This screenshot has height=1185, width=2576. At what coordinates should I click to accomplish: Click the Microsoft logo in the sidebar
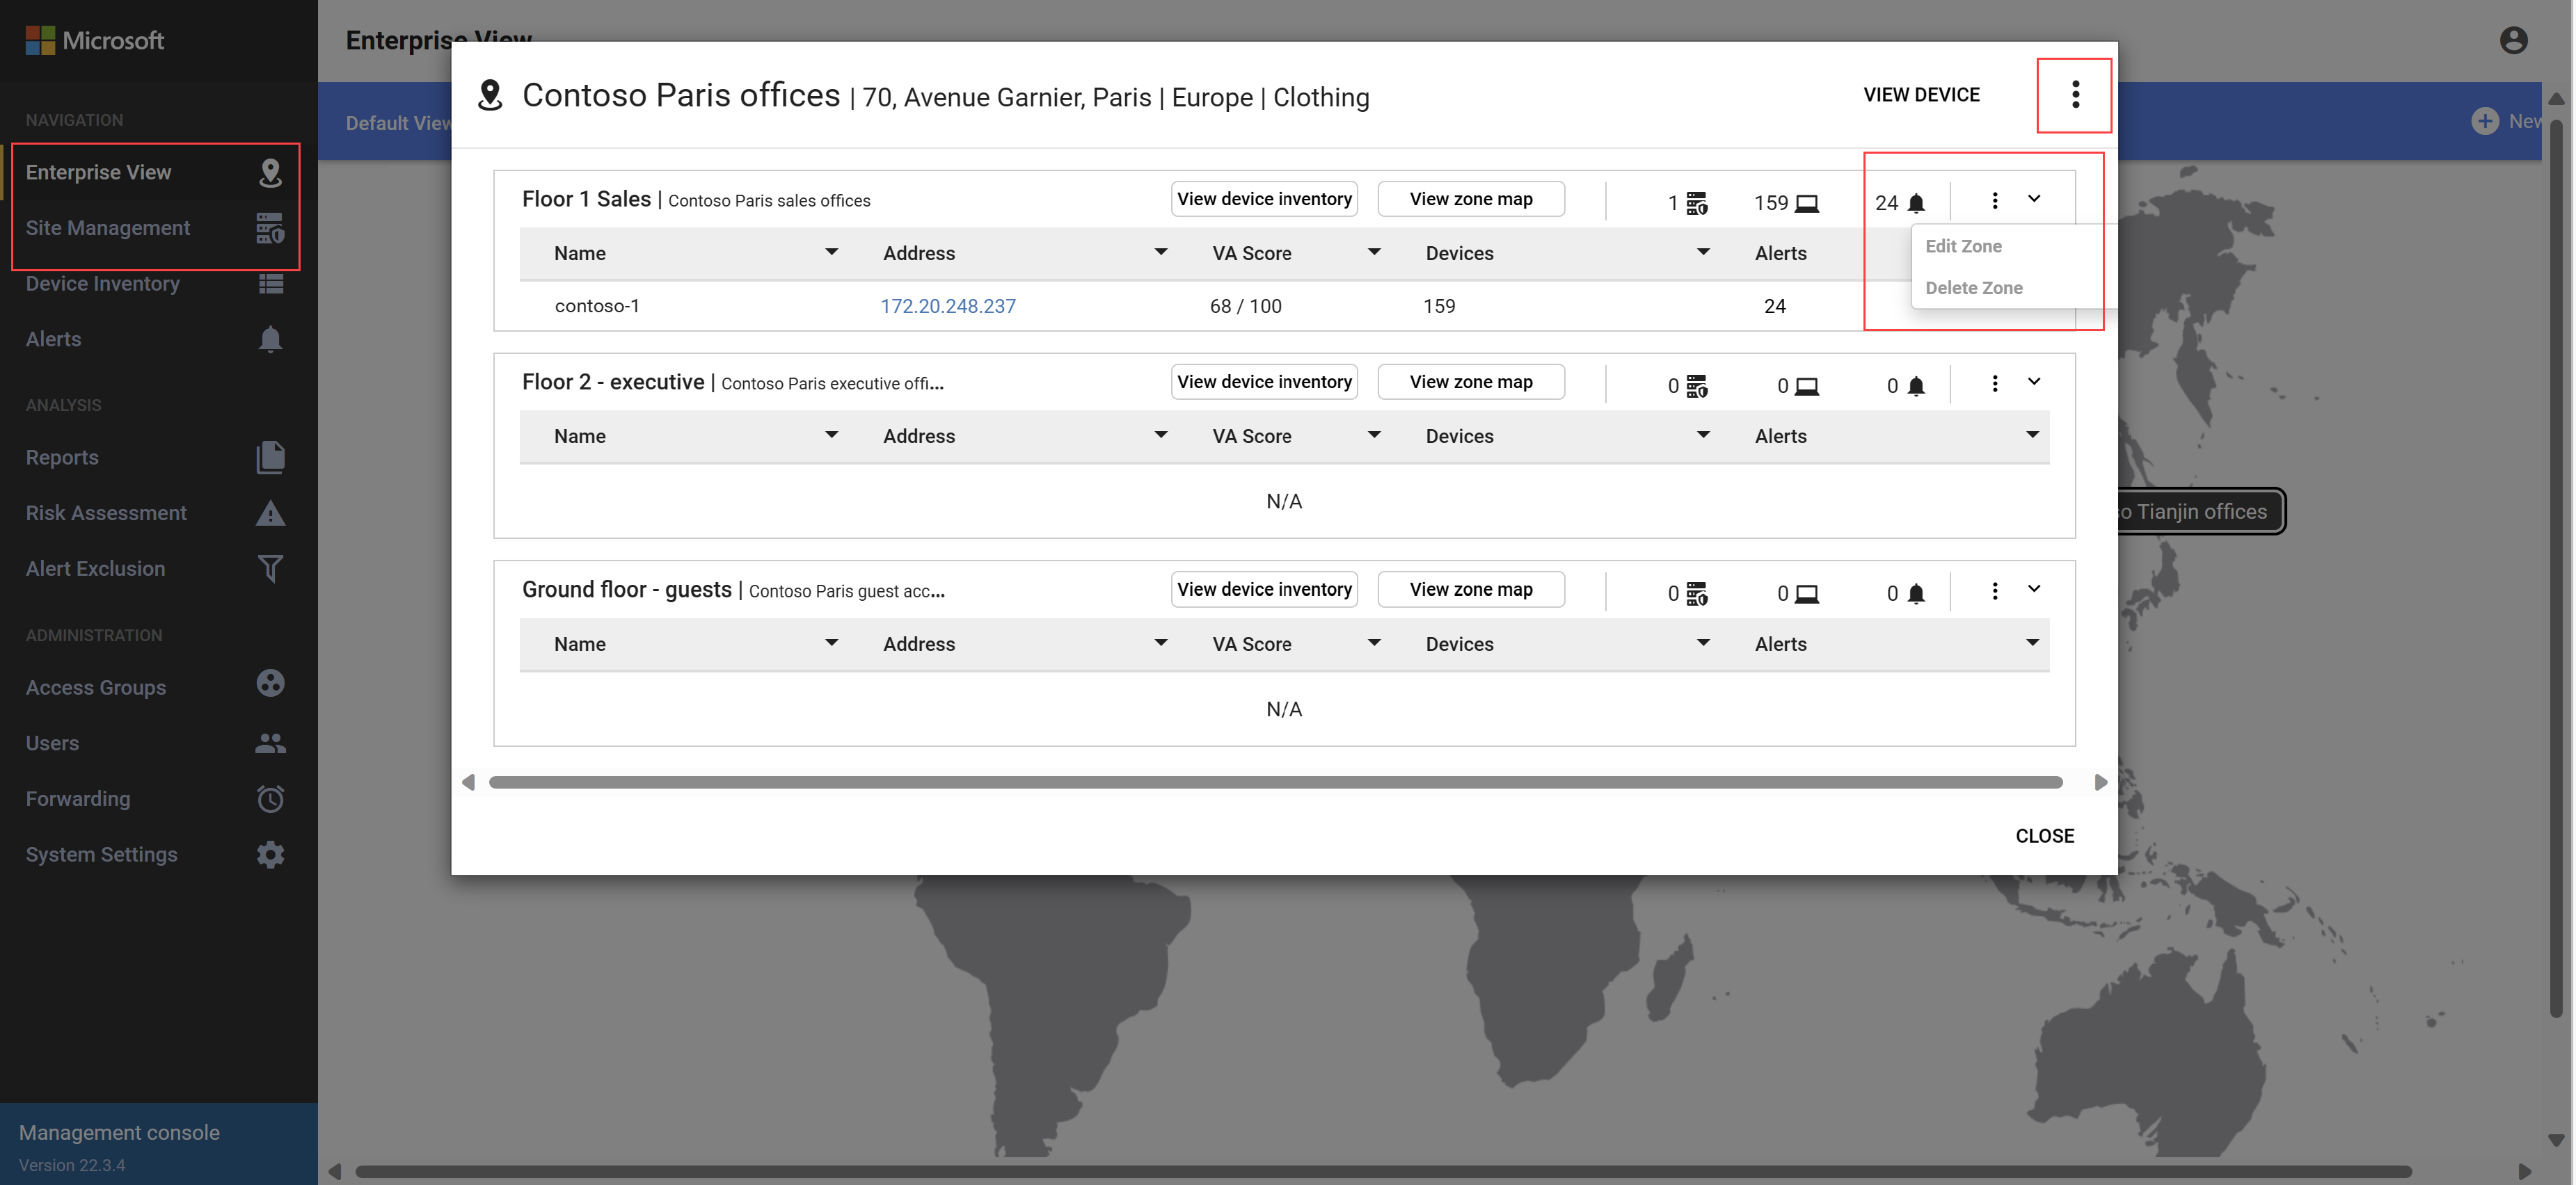[95, 40]
